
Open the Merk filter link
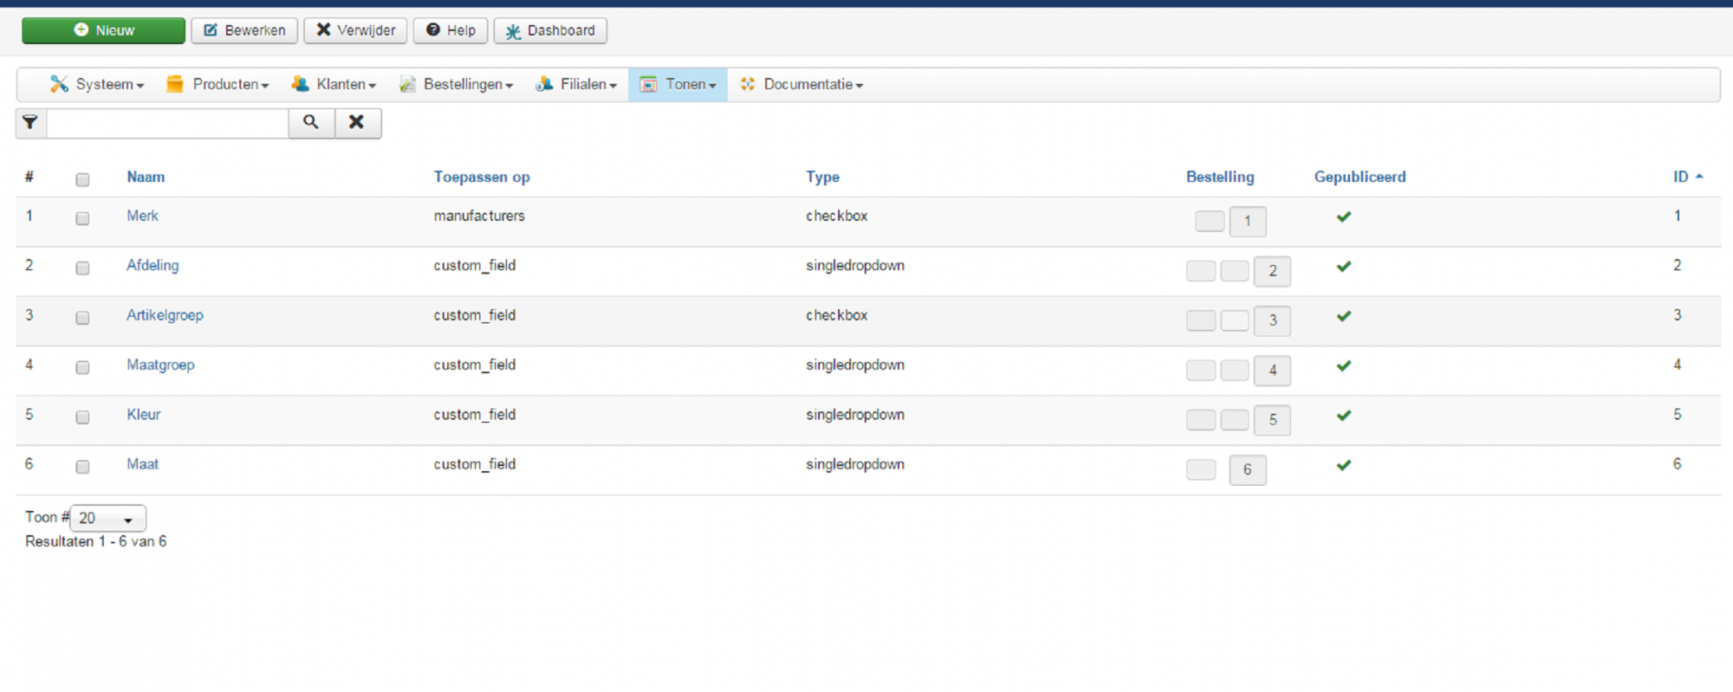142,216
